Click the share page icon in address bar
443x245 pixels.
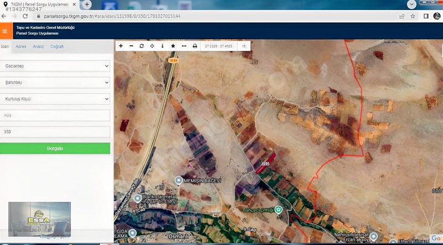pos(402,16)
